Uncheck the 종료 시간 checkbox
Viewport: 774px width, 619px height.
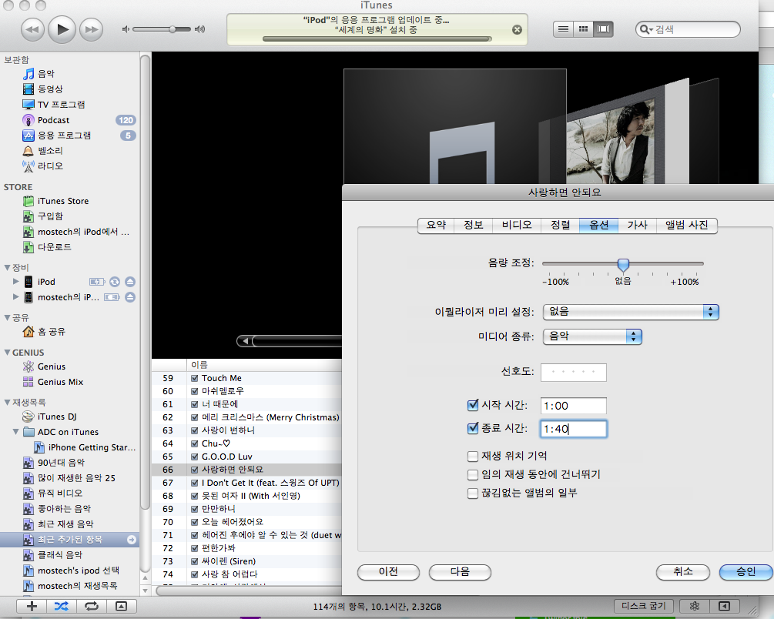pos(473,428)
